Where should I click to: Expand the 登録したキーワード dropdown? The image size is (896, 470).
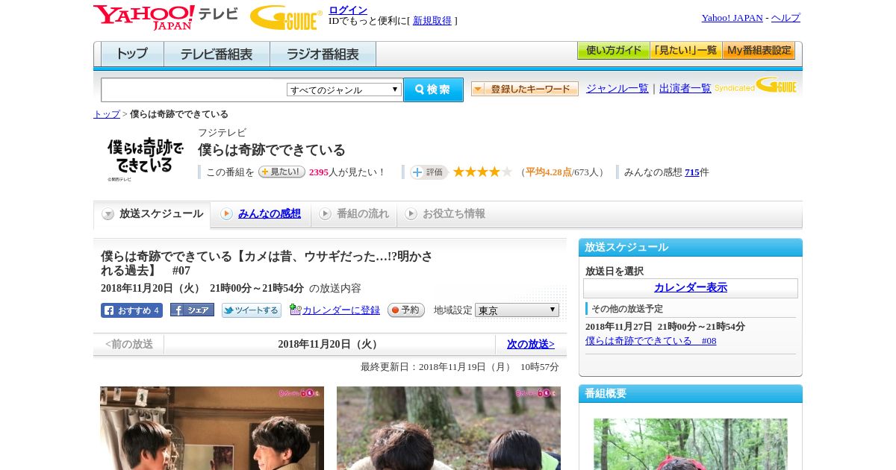pyautogui.click(x=525, y=89)
